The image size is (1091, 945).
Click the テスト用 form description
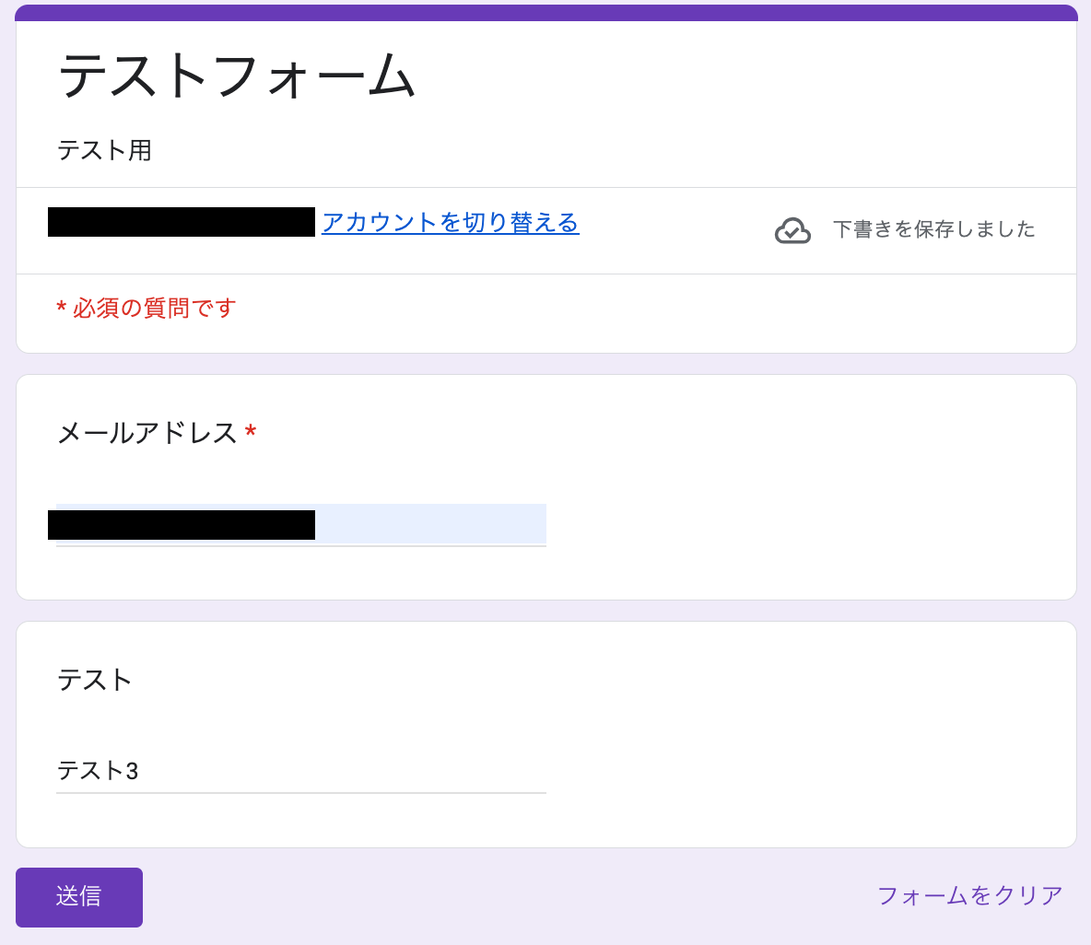coord(104,150)
